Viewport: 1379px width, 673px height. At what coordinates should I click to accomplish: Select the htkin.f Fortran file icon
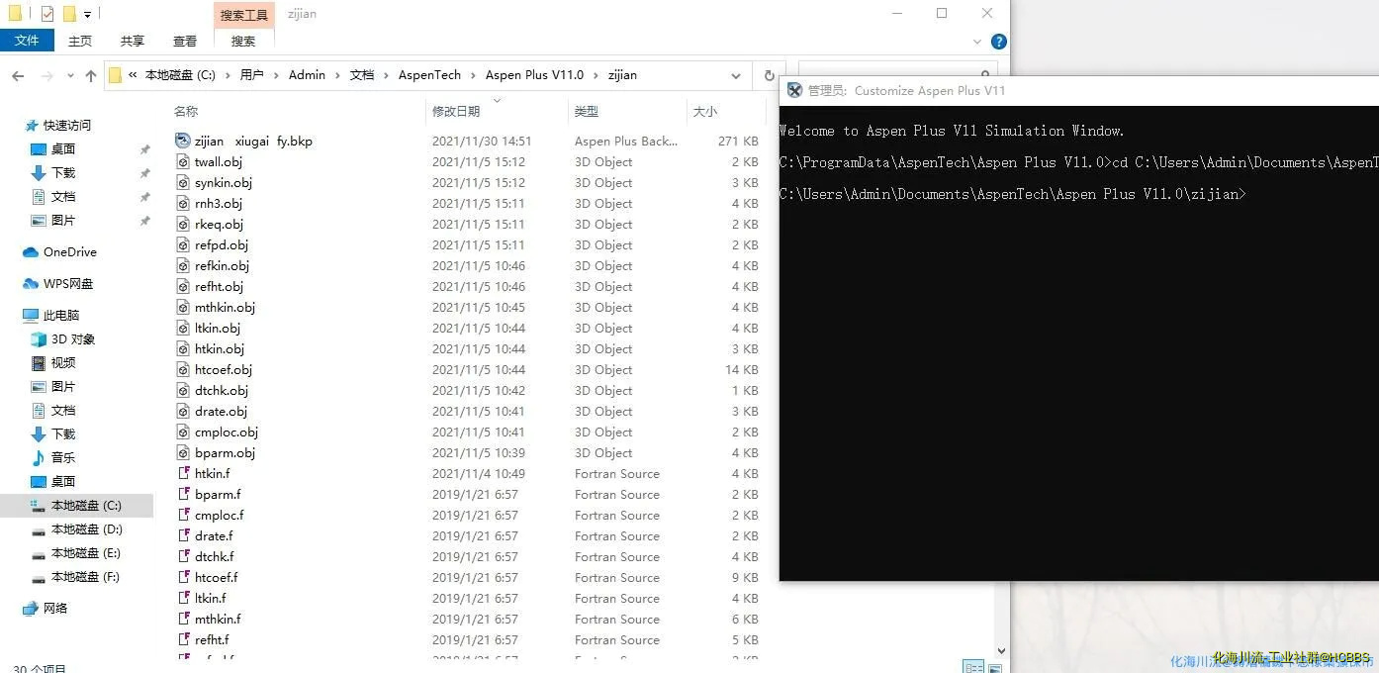183,473
